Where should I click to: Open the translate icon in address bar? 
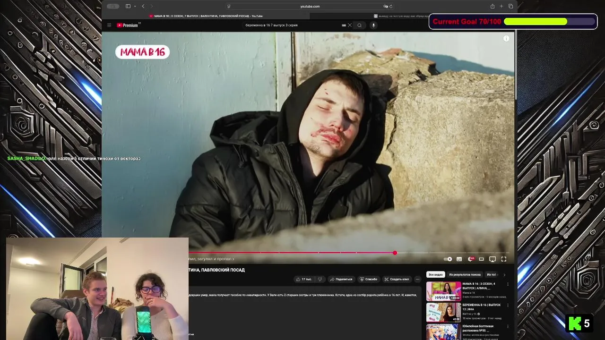386,6
